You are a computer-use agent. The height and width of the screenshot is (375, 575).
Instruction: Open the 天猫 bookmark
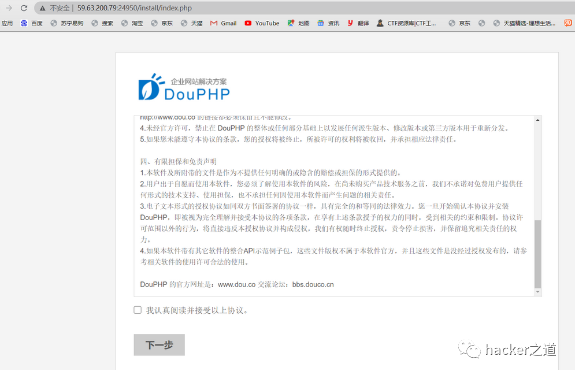pos(191,23)
